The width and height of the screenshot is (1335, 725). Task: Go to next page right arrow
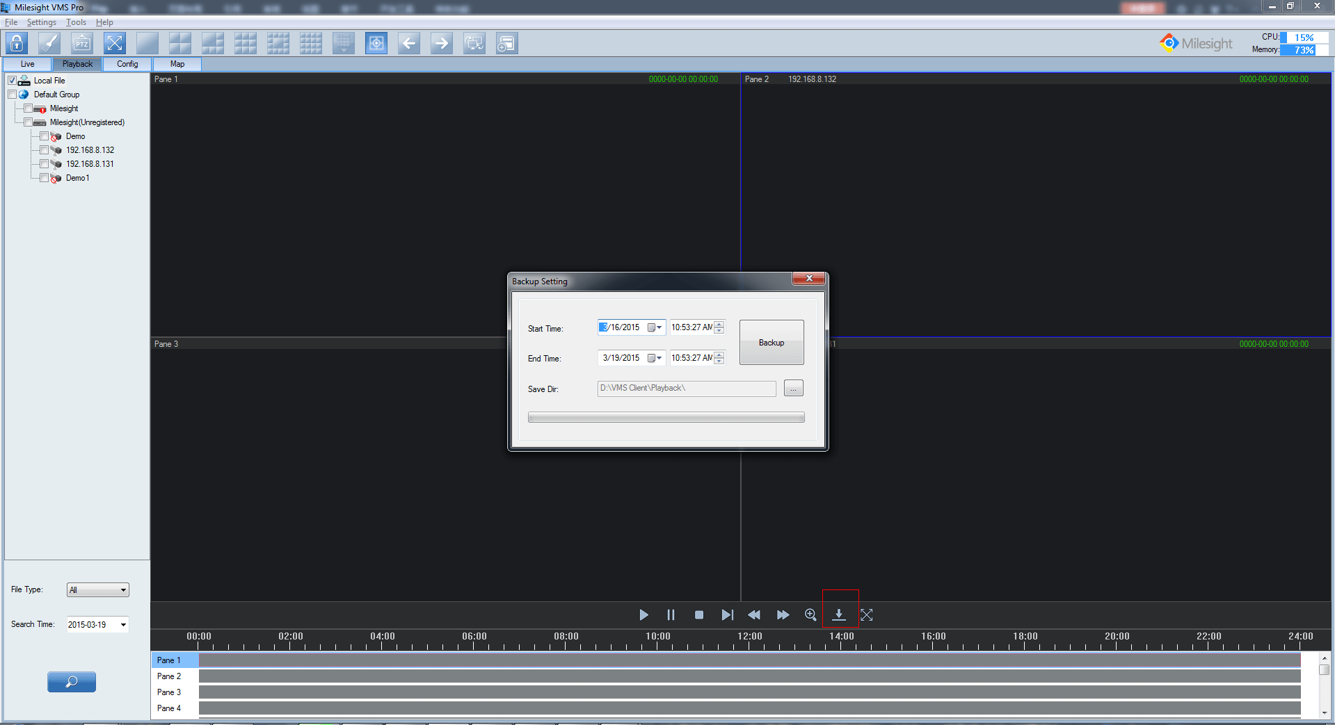click(442, 43)
